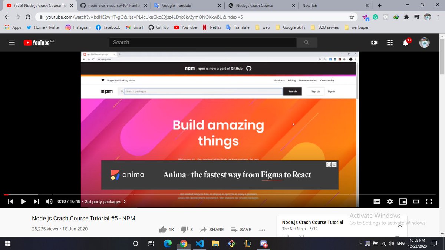Expand the web bookmark folder
The image size is (445, 250).
click(263, 27)
